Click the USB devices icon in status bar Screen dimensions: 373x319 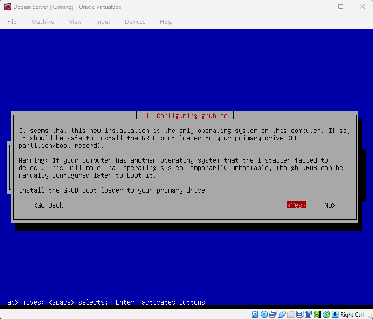pos(282,314)
